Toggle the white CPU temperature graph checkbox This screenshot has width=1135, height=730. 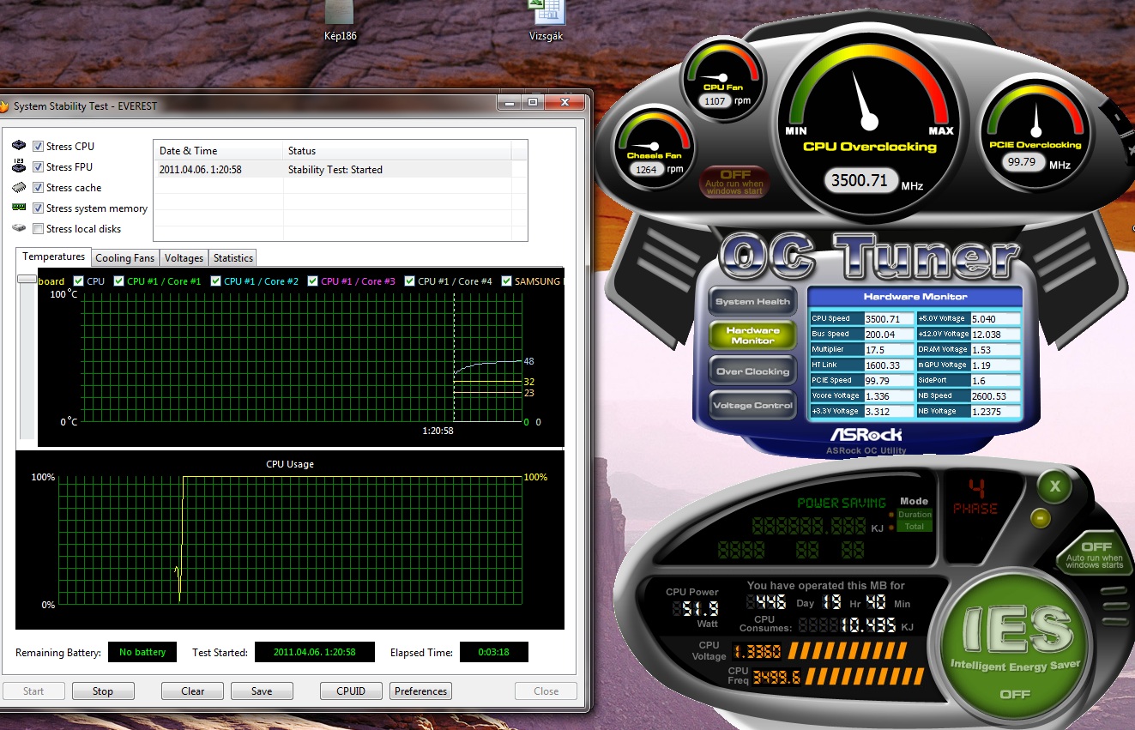79,281
